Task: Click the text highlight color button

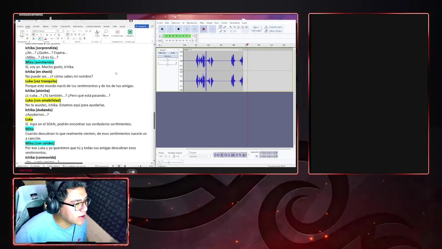Action: [x=39, y=38]
